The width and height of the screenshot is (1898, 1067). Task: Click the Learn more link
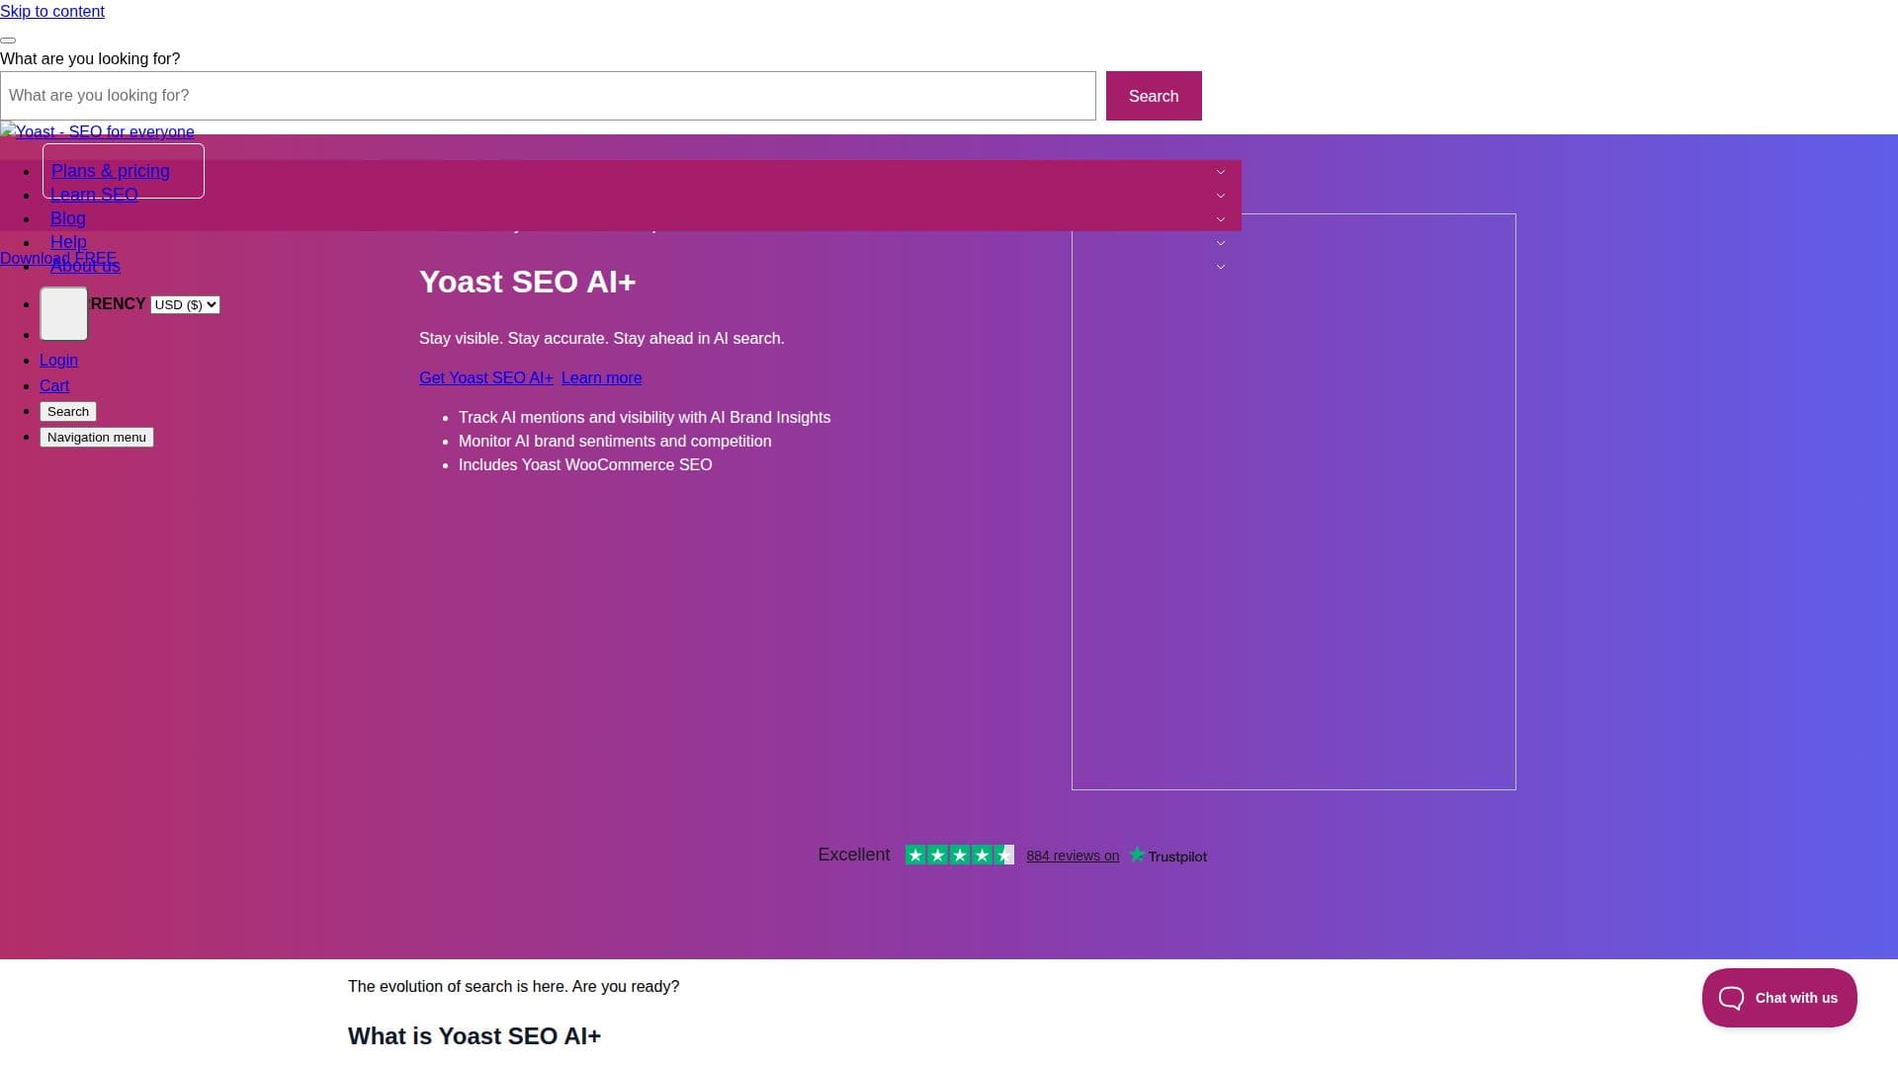pyautogui.click(x=601, y=378)
